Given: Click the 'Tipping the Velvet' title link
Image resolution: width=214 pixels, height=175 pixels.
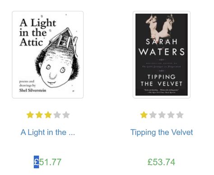Looking at the screenshot, I should point(162,132).
